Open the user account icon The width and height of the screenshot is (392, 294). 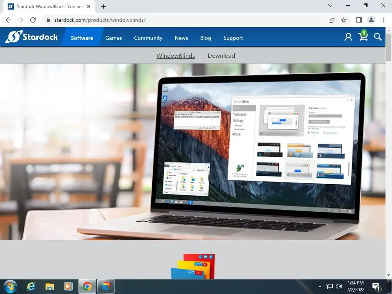click(x=348, y=37)
